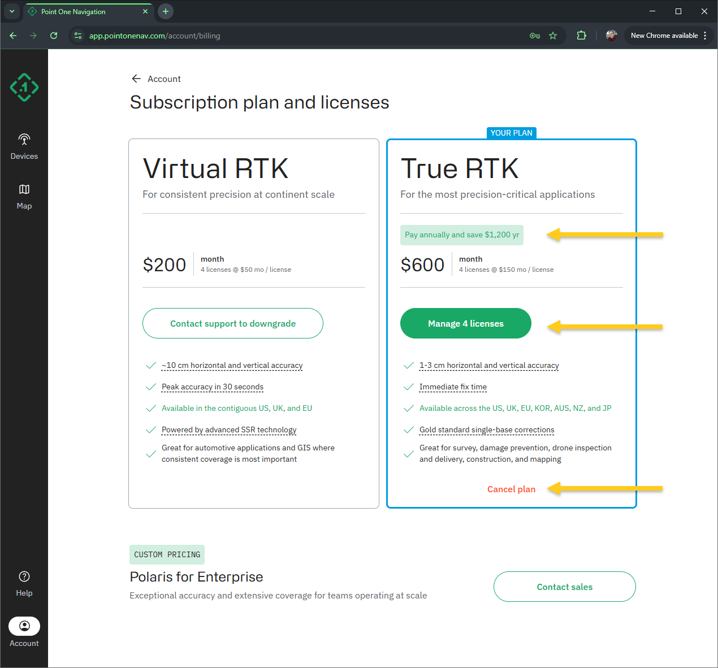
Task: Click Available across the US, UK, EU, KOR text
Action: pos(516,409)
